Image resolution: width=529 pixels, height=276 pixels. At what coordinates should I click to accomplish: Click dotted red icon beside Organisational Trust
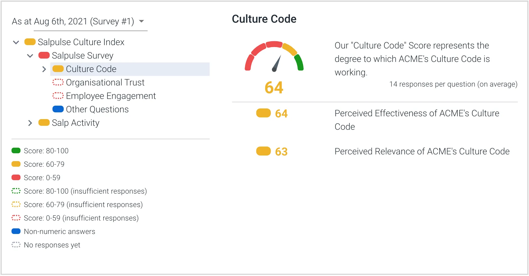pos(58,82)
